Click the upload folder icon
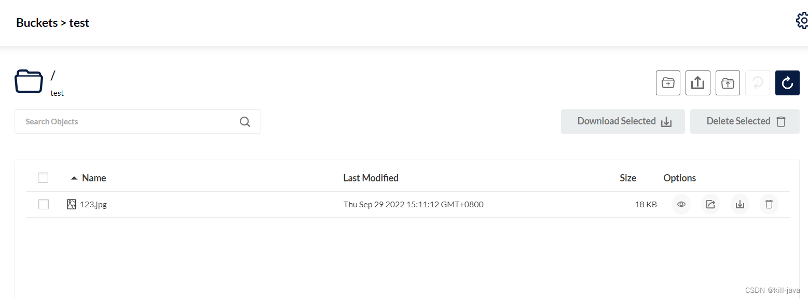The width and height of the screenshot is (808, 299). [x=728, y=83]
